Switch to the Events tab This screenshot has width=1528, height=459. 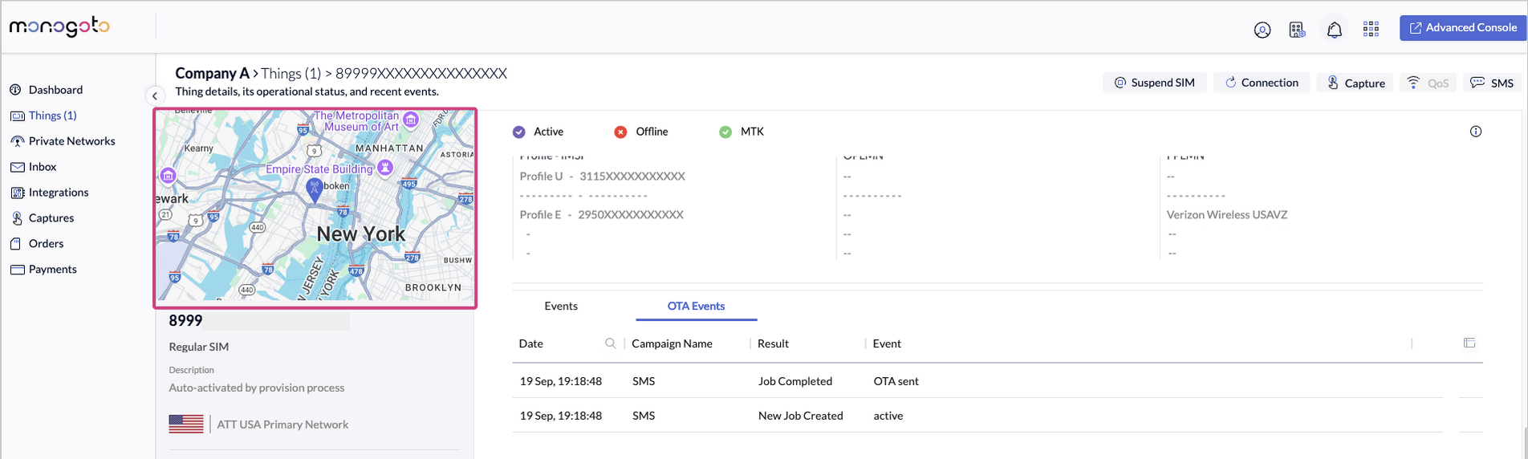coord(560,306)
